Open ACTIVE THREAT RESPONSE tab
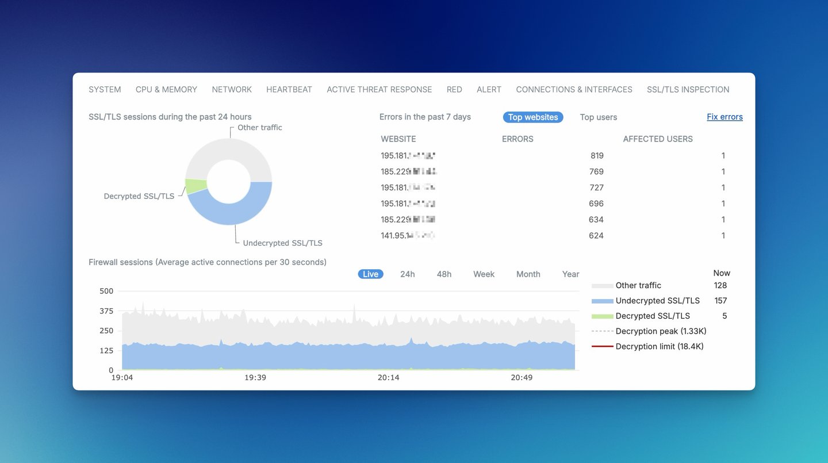The image size is (828, 463). (379, 90)
